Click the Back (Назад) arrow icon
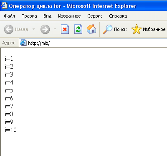The width and height of the screenshot is (167, 156). click(9, 29)
